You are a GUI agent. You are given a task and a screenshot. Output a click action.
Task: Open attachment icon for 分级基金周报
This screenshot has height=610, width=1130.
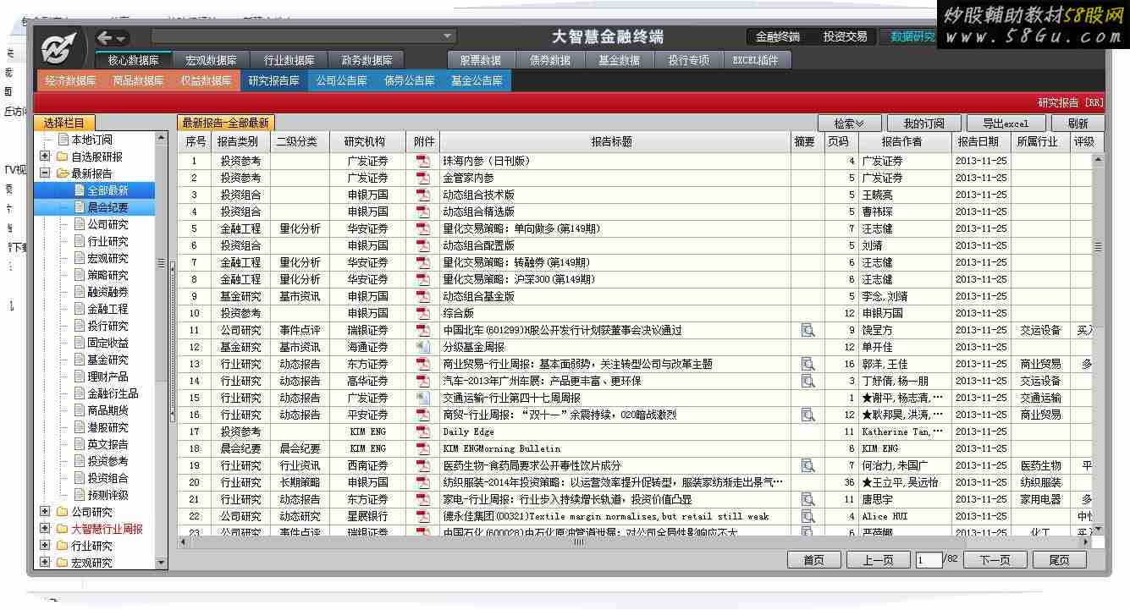click(423, 347)
